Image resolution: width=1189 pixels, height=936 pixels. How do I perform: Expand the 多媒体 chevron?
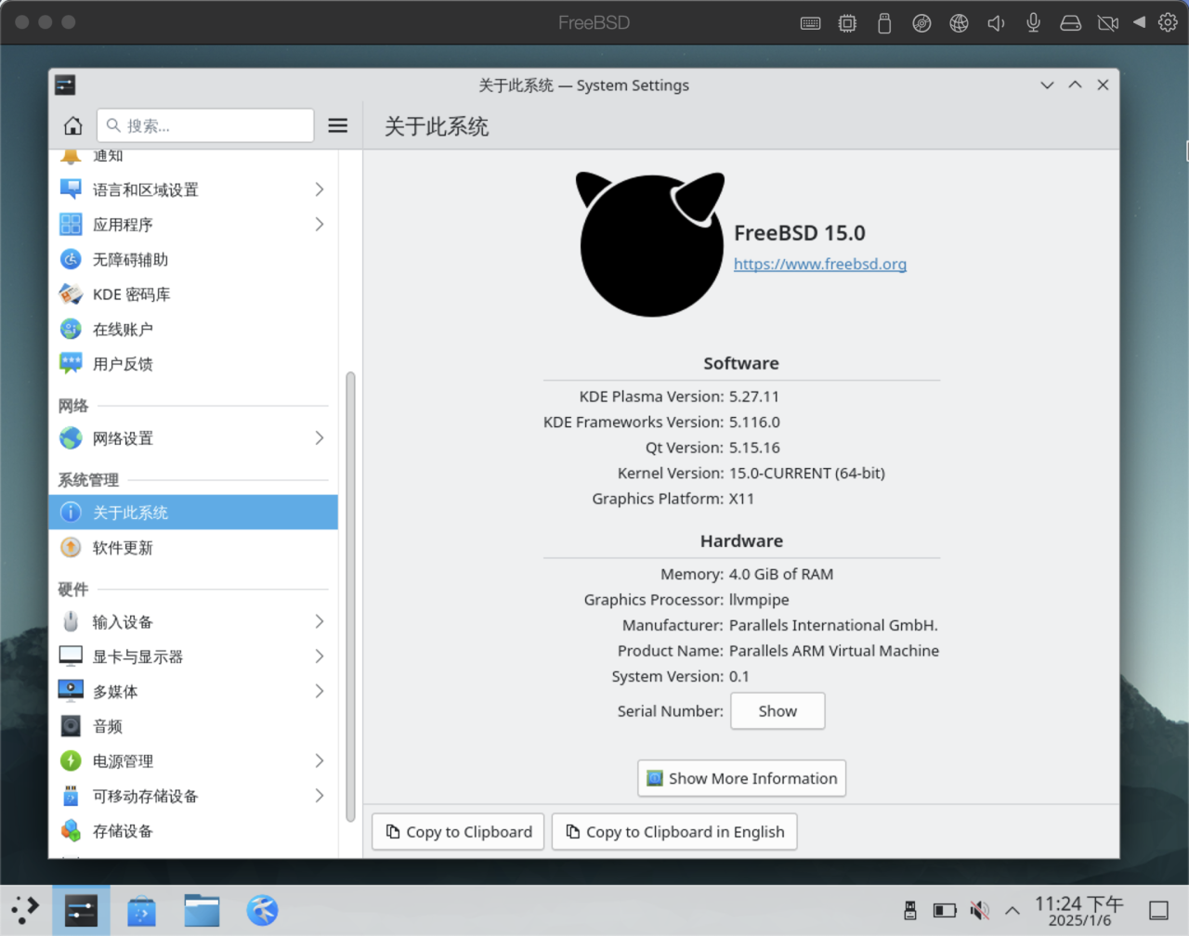[320, 692]
